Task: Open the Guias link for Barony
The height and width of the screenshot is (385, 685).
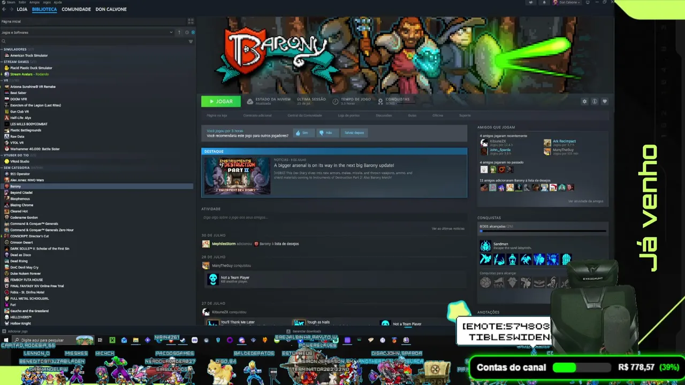Action: coord(412,115)
